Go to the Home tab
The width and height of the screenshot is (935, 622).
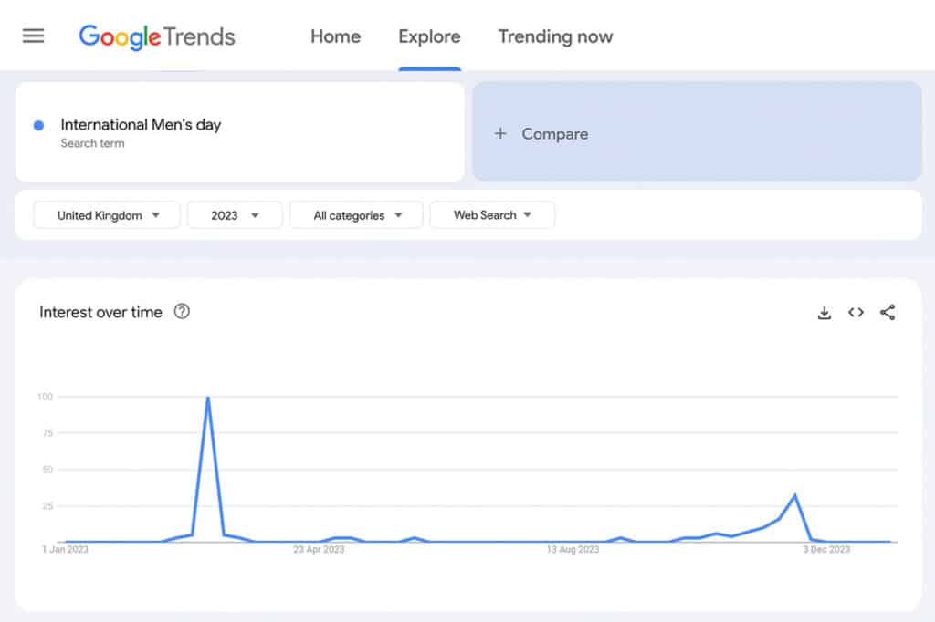pos(335,37)
